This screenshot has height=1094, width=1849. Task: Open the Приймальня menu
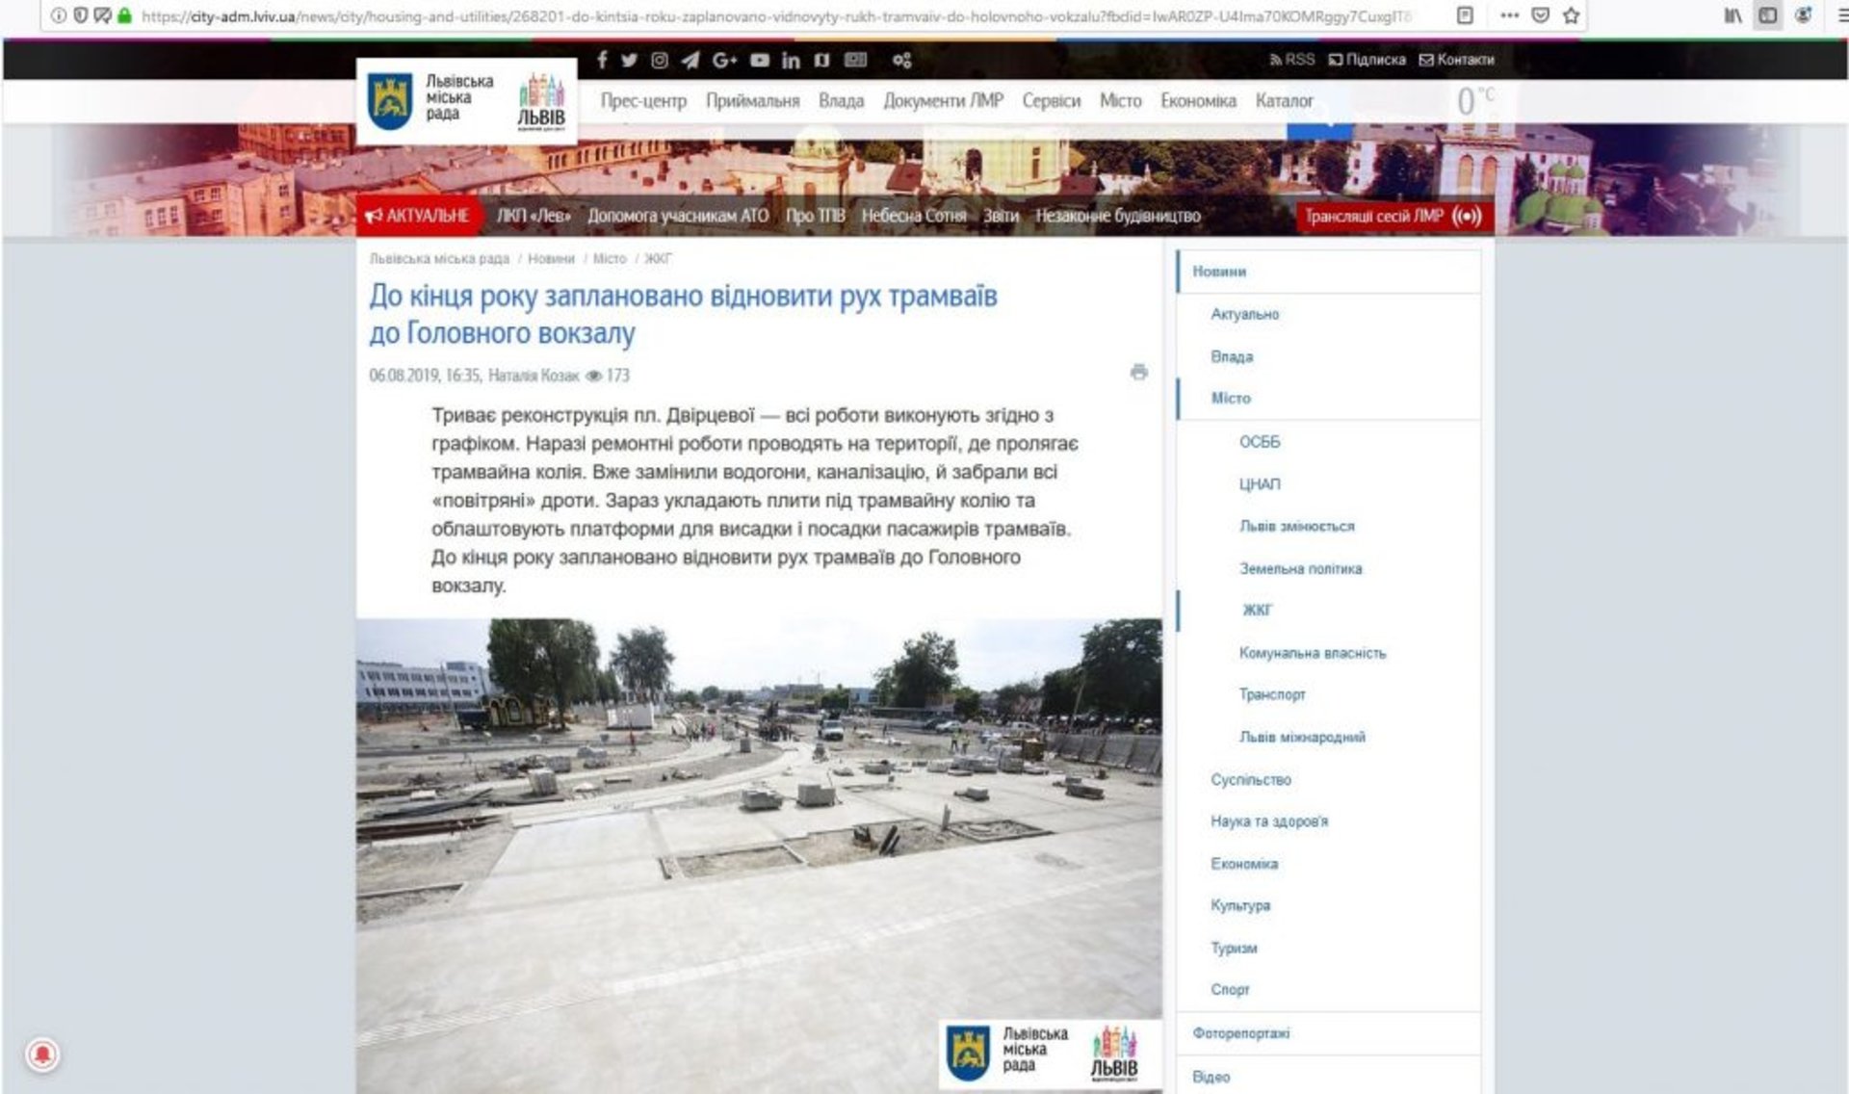coord(752,101)
